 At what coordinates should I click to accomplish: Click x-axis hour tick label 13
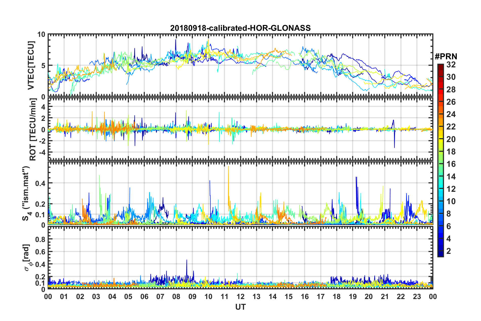[x=256, y=297]
